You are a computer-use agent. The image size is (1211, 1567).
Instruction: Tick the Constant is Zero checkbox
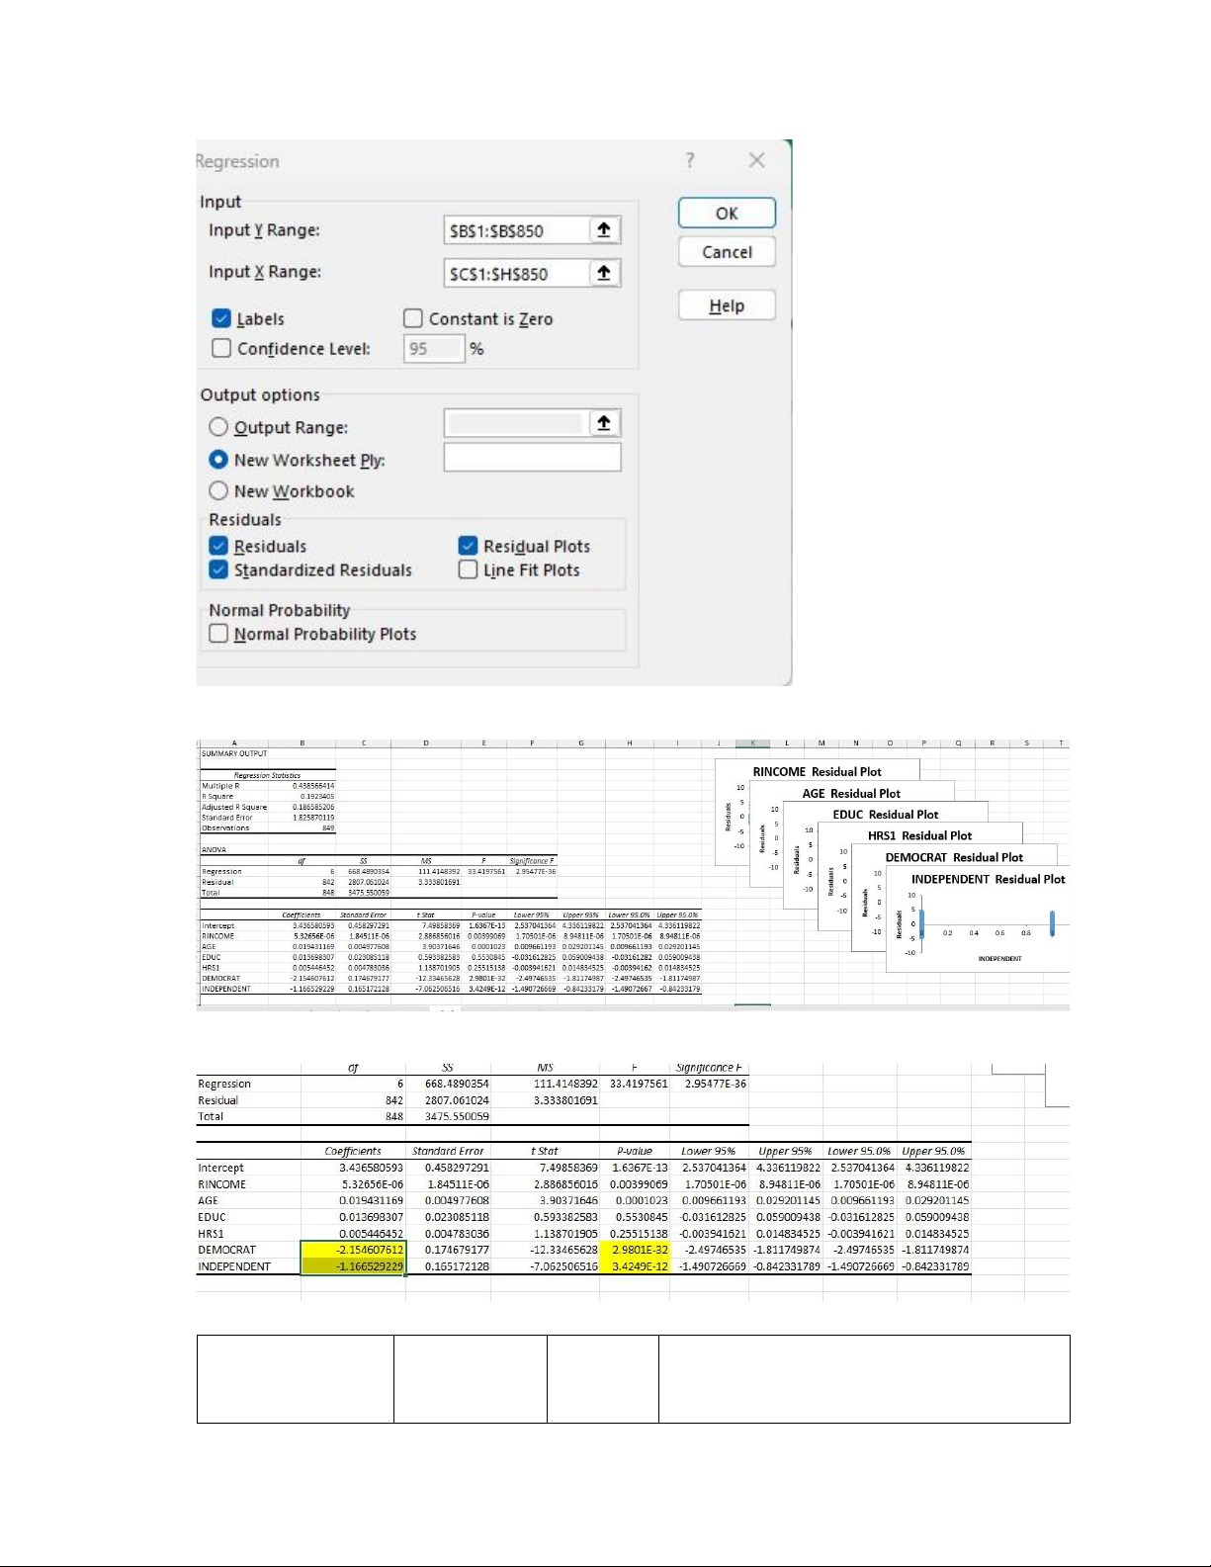click(413, 318)
